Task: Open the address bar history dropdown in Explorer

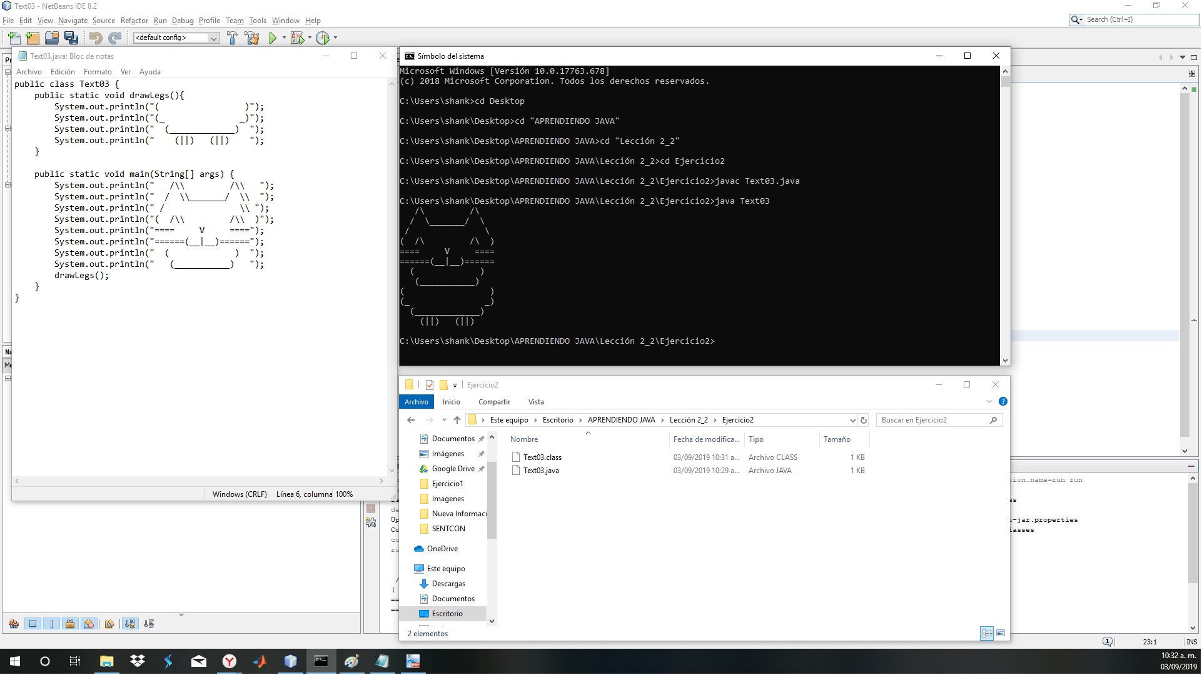Action: click(x=852, y=420)
